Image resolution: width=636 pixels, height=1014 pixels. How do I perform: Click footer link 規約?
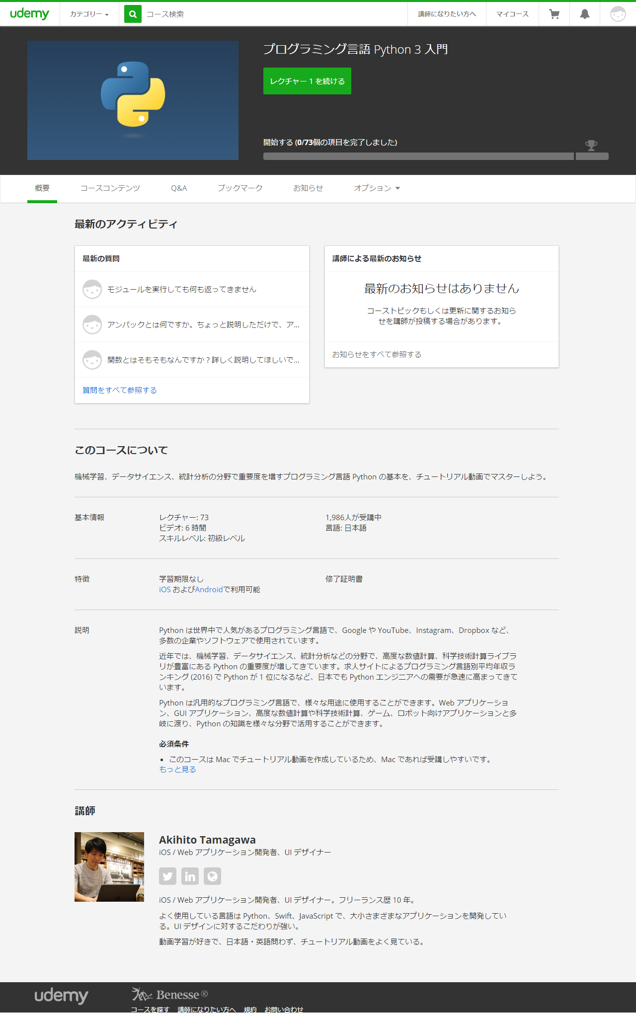click(x=250, y=1010)
